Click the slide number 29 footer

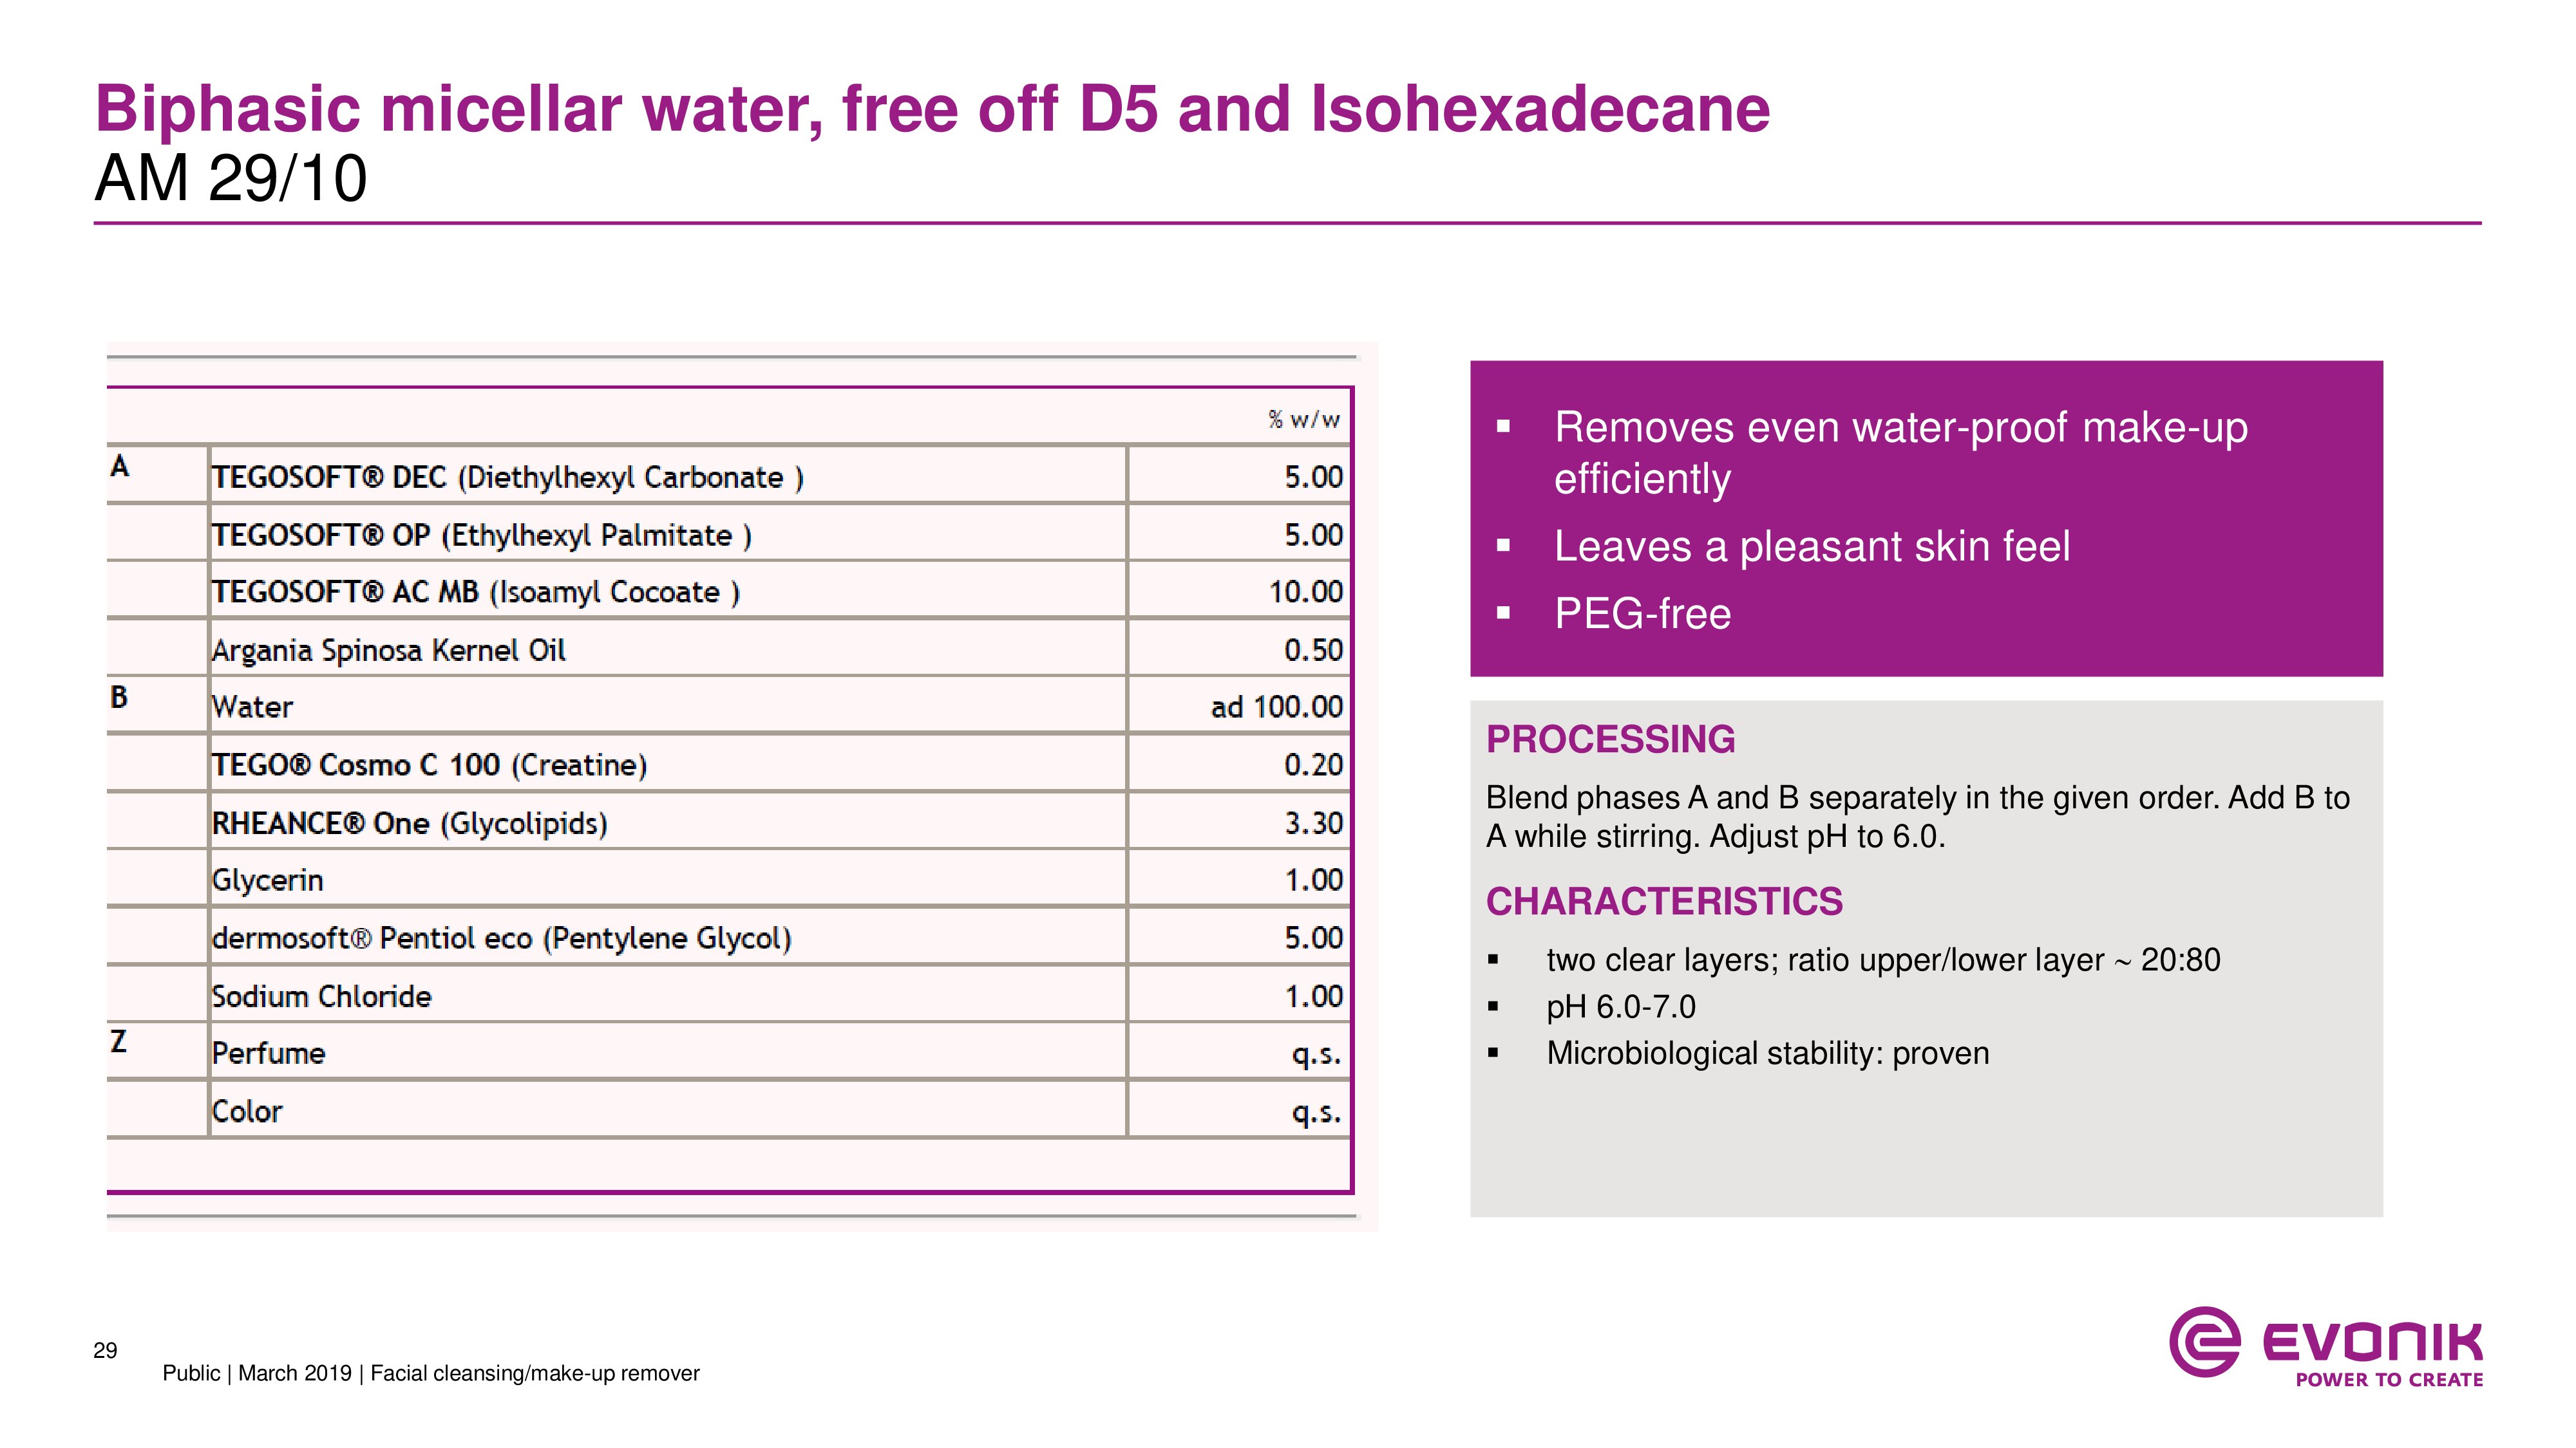pos(105,1350)
